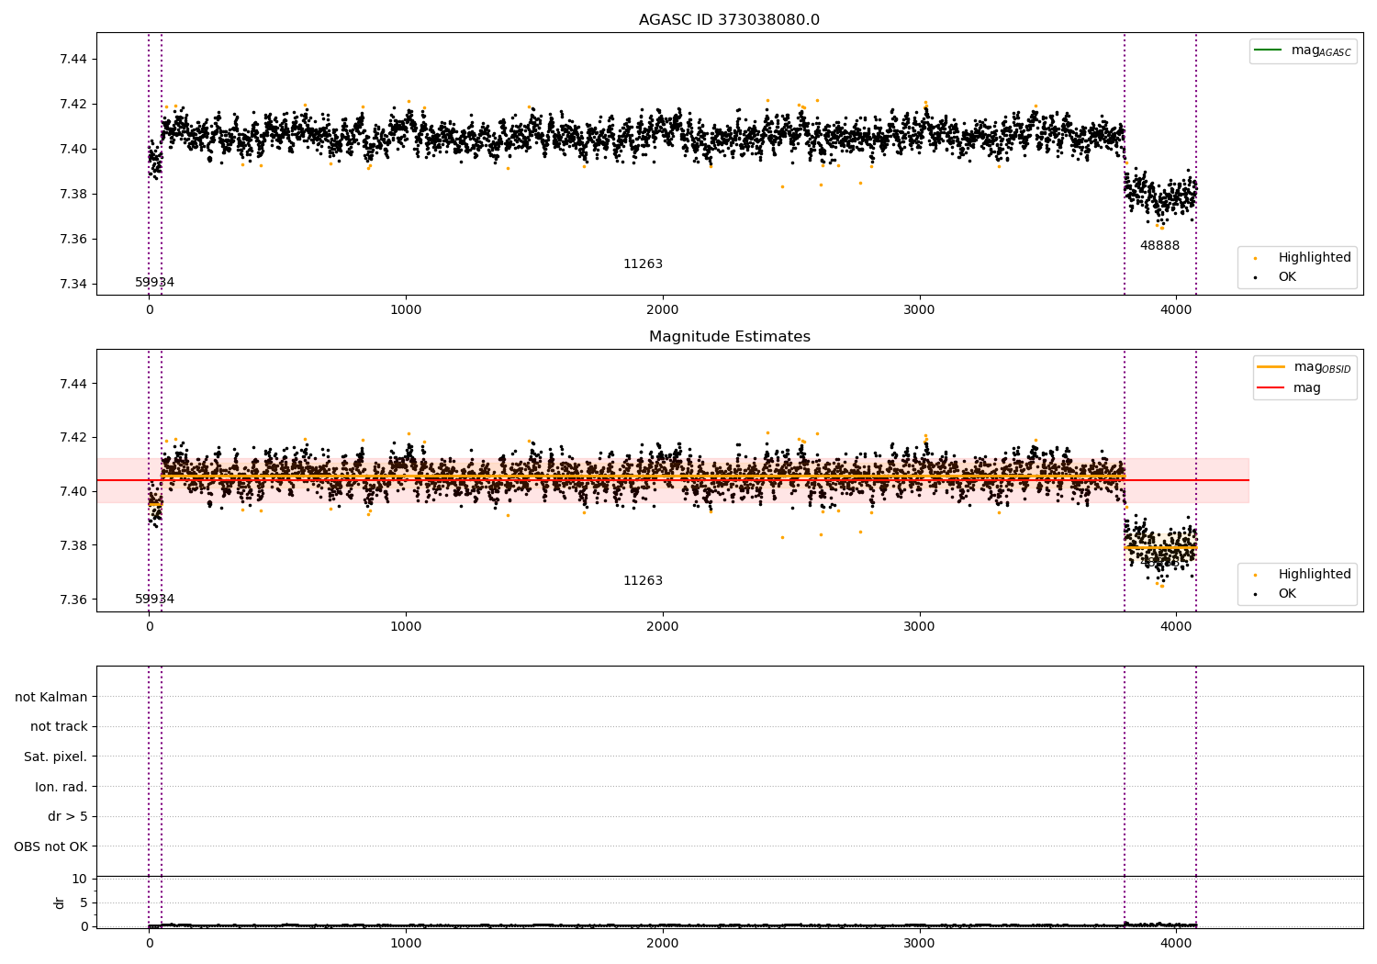Click the rotated 'dr' y-axis label
This screenshot has height=964, width=1377.
pos(60,903)
